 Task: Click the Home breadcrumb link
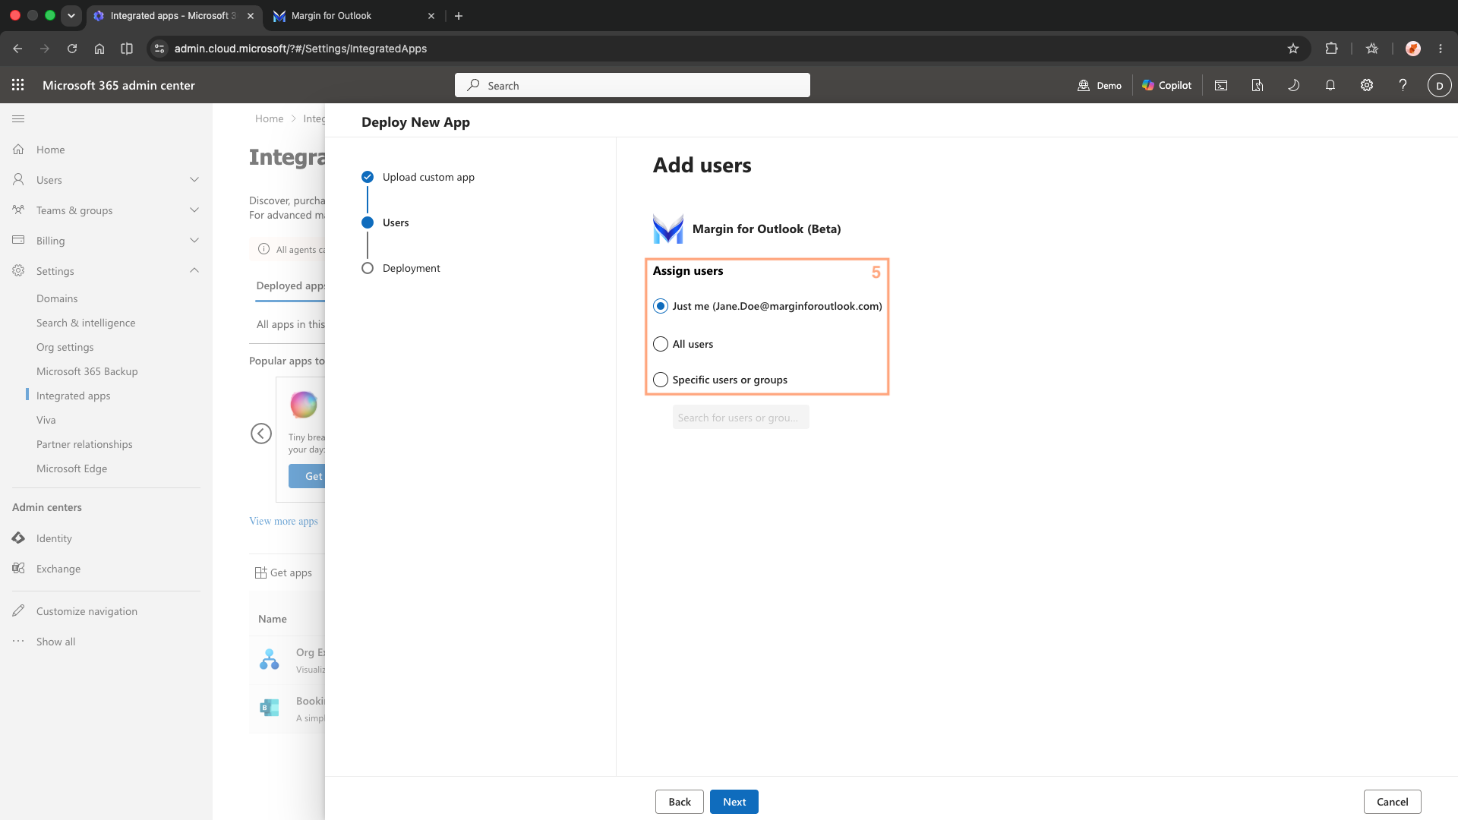(x=270, y=118)
